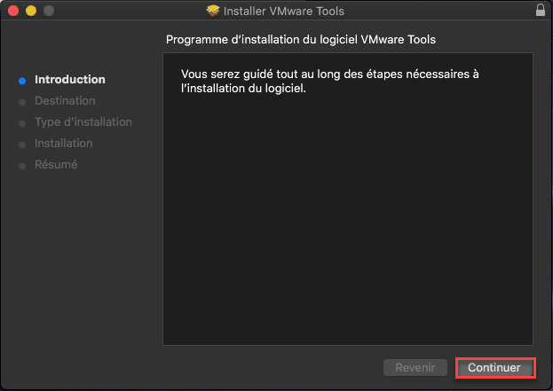The image size is (553, 391).
Task: Click the grayed-out zoom window button
Action: tap(49, 11)
